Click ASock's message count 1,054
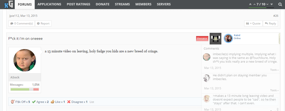 pos(36,85)
